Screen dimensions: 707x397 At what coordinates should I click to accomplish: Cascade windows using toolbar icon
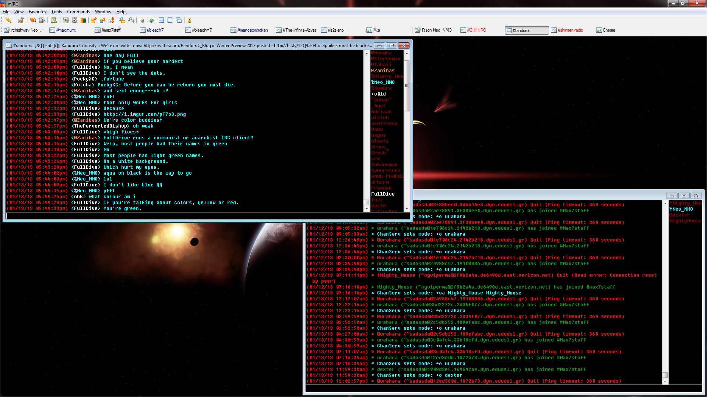point(179,20)
